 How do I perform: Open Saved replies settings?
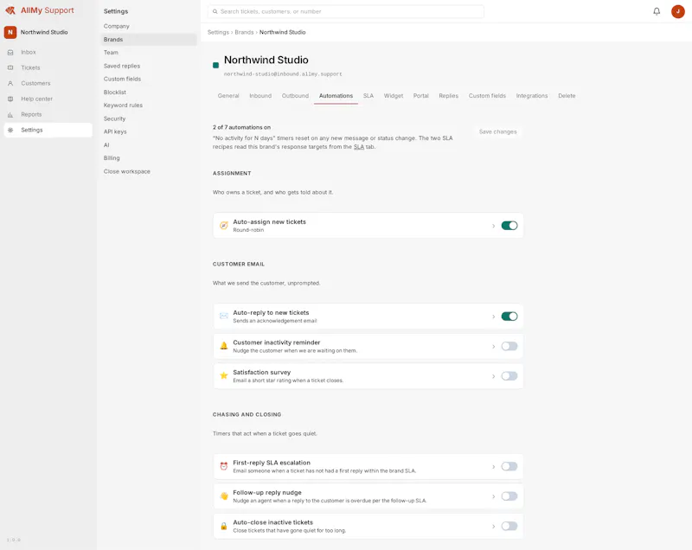(149, 67)
